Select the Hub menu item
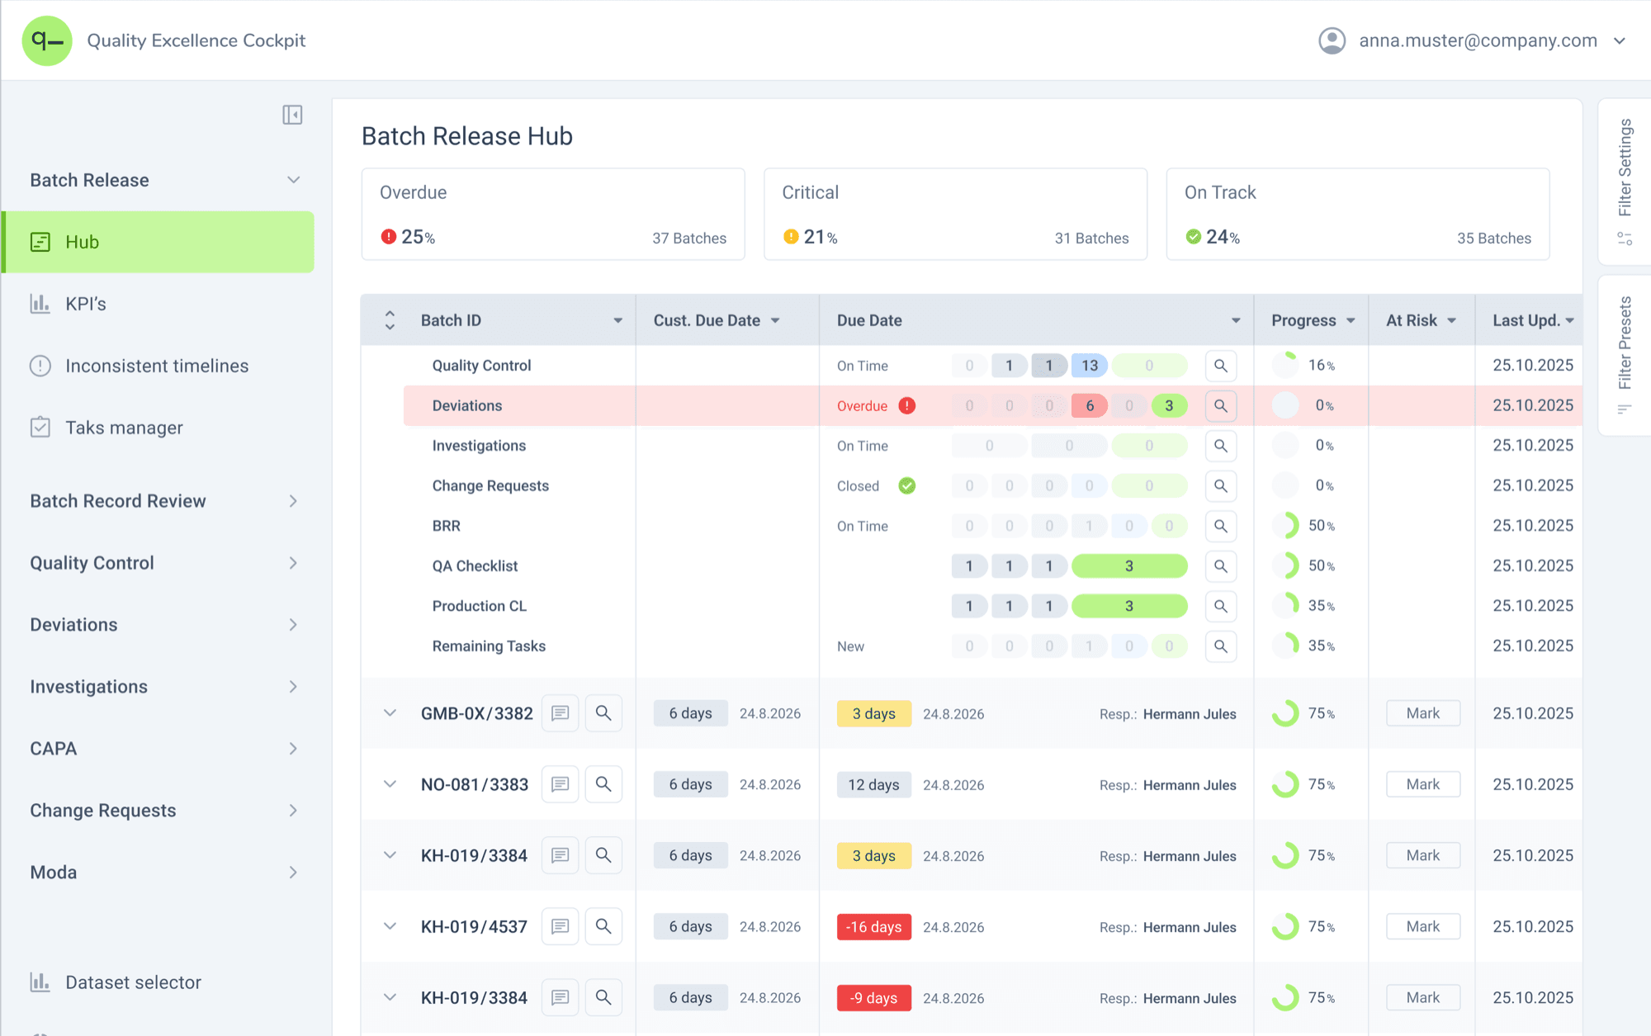 pyautogui.click(x=157, y=242)
